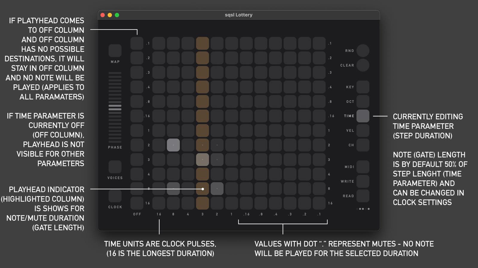Toggle cell at row .4, column .4
This screenshot has height=268, width=478.
(275, 87)
